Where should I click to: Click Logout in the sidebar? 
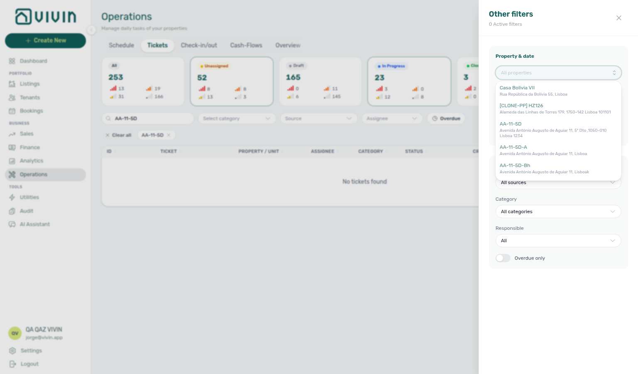29,364
